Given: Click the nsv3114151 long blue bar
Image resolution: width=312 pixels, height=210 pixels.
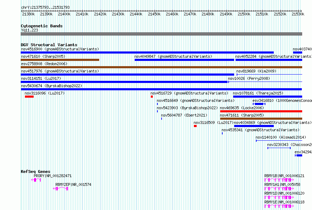Looking at the screenshot, I should click(124, 82).
